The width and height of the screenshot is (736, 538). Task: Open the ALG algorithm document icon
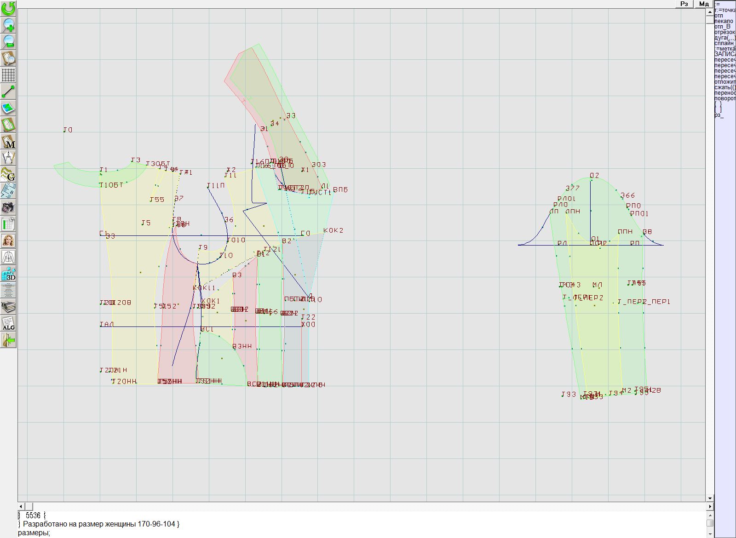coord(8,324)
